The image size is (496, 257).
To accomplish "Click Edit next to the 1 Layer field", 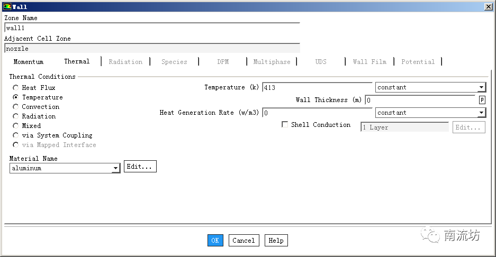I will pyautogui.click(x=468, y=127).
